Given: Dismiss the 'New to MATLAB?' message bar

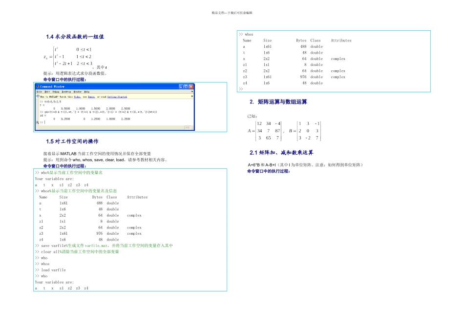Looking at the screenshot, I should 192,96.
